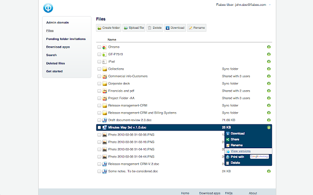Image resolution: width=313 pixels, height=195 pixels.
Task: Choose Download from the file context menu
Action: pos(248,134)
